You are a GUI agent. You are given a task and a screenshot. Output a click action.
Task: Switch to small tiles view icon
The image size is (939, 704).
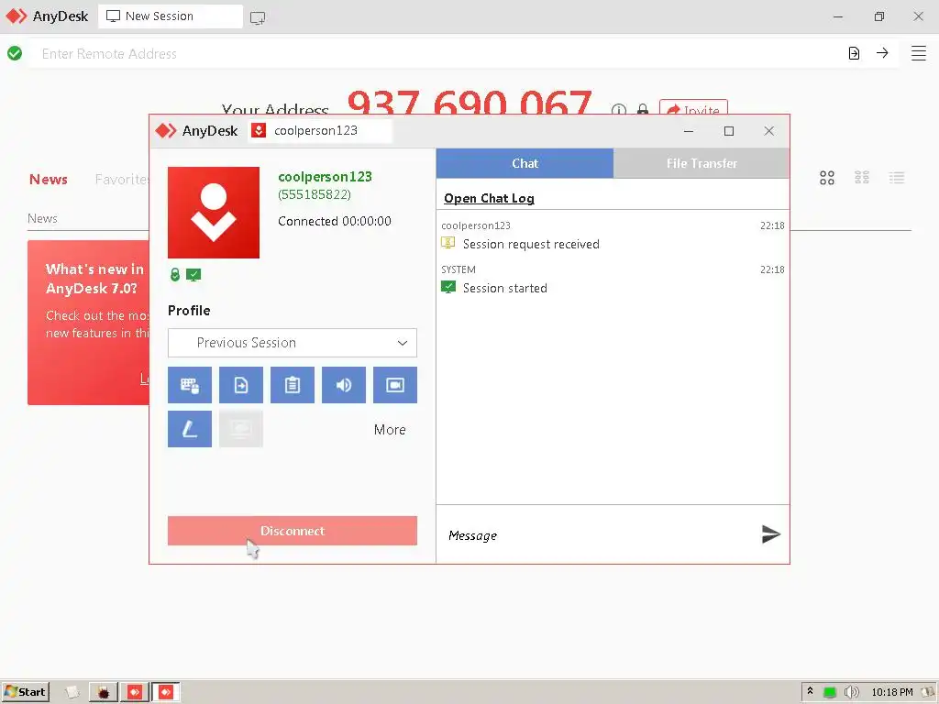point(862,178)
